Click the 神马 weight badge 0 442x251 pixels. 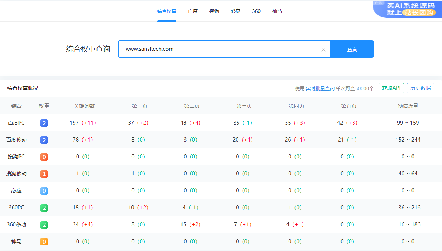(x=44, y=242)
